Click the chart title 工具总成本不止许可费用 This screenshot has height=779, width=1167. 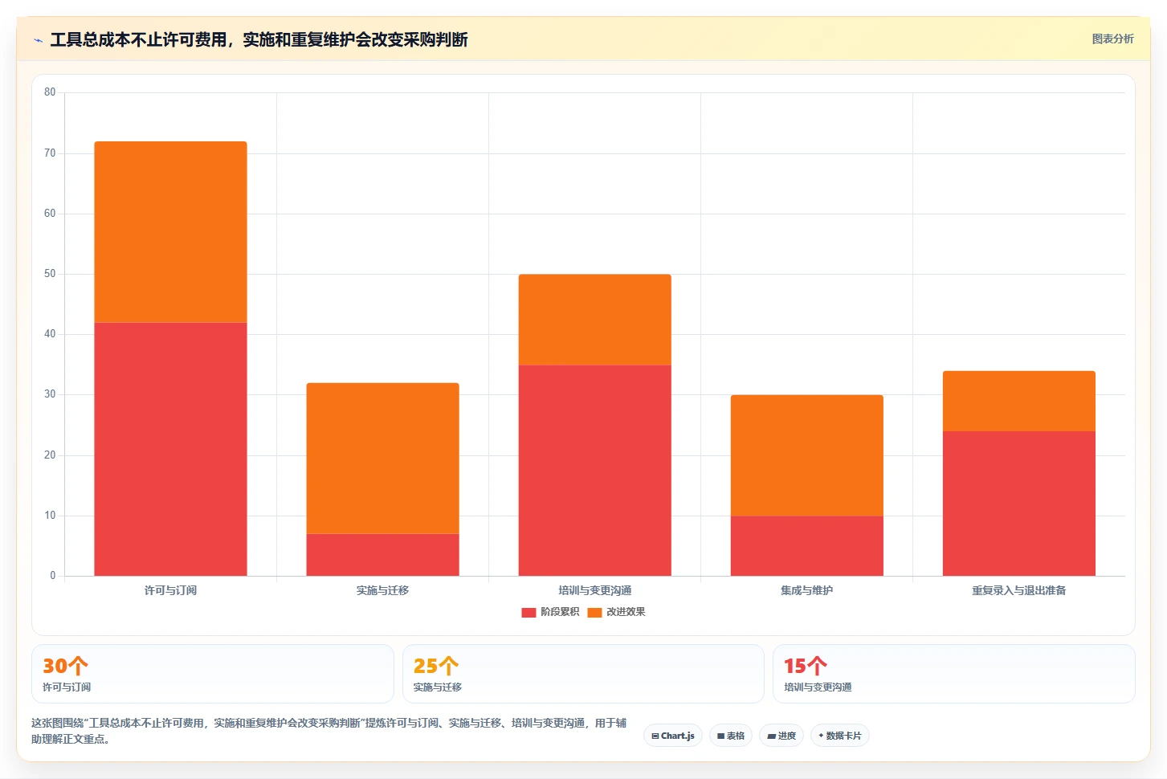[259, 39]
